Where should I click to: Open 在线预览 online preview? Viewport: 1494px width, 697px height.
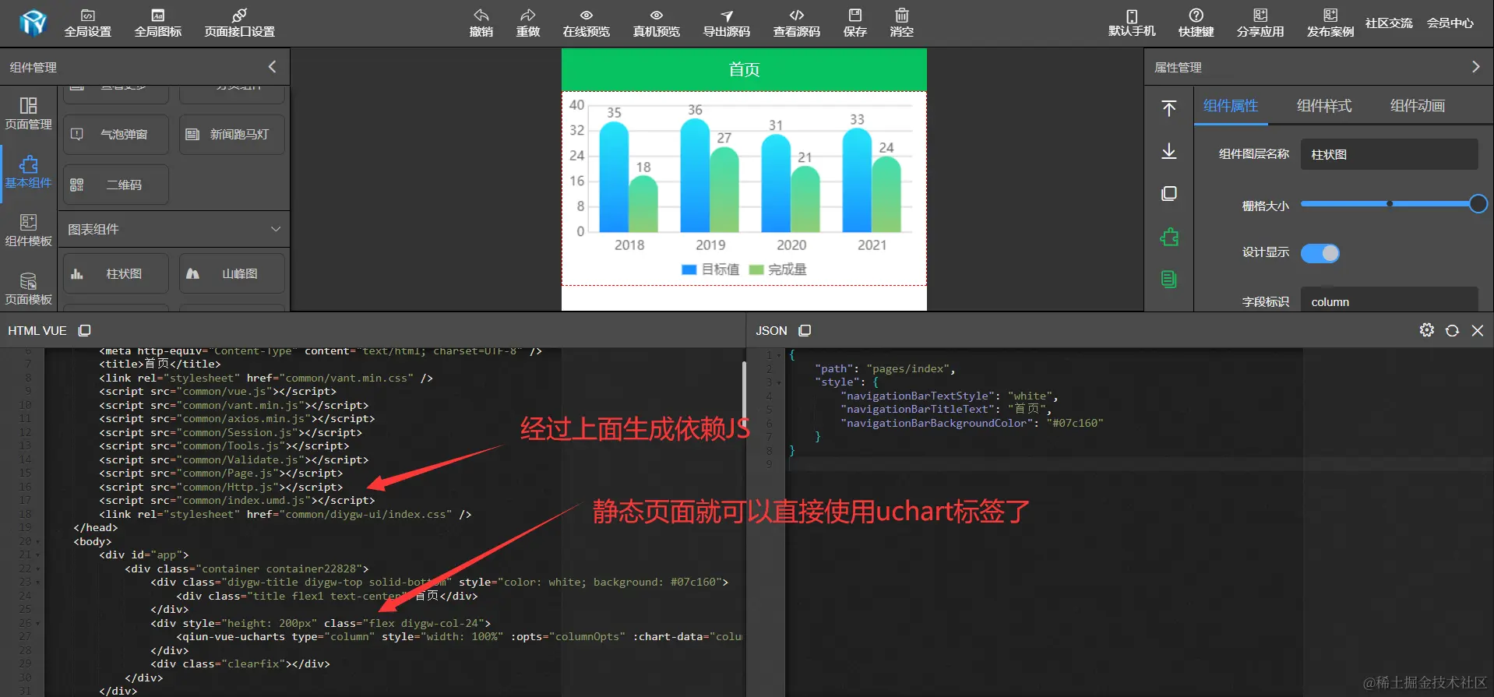pos(586,23)
